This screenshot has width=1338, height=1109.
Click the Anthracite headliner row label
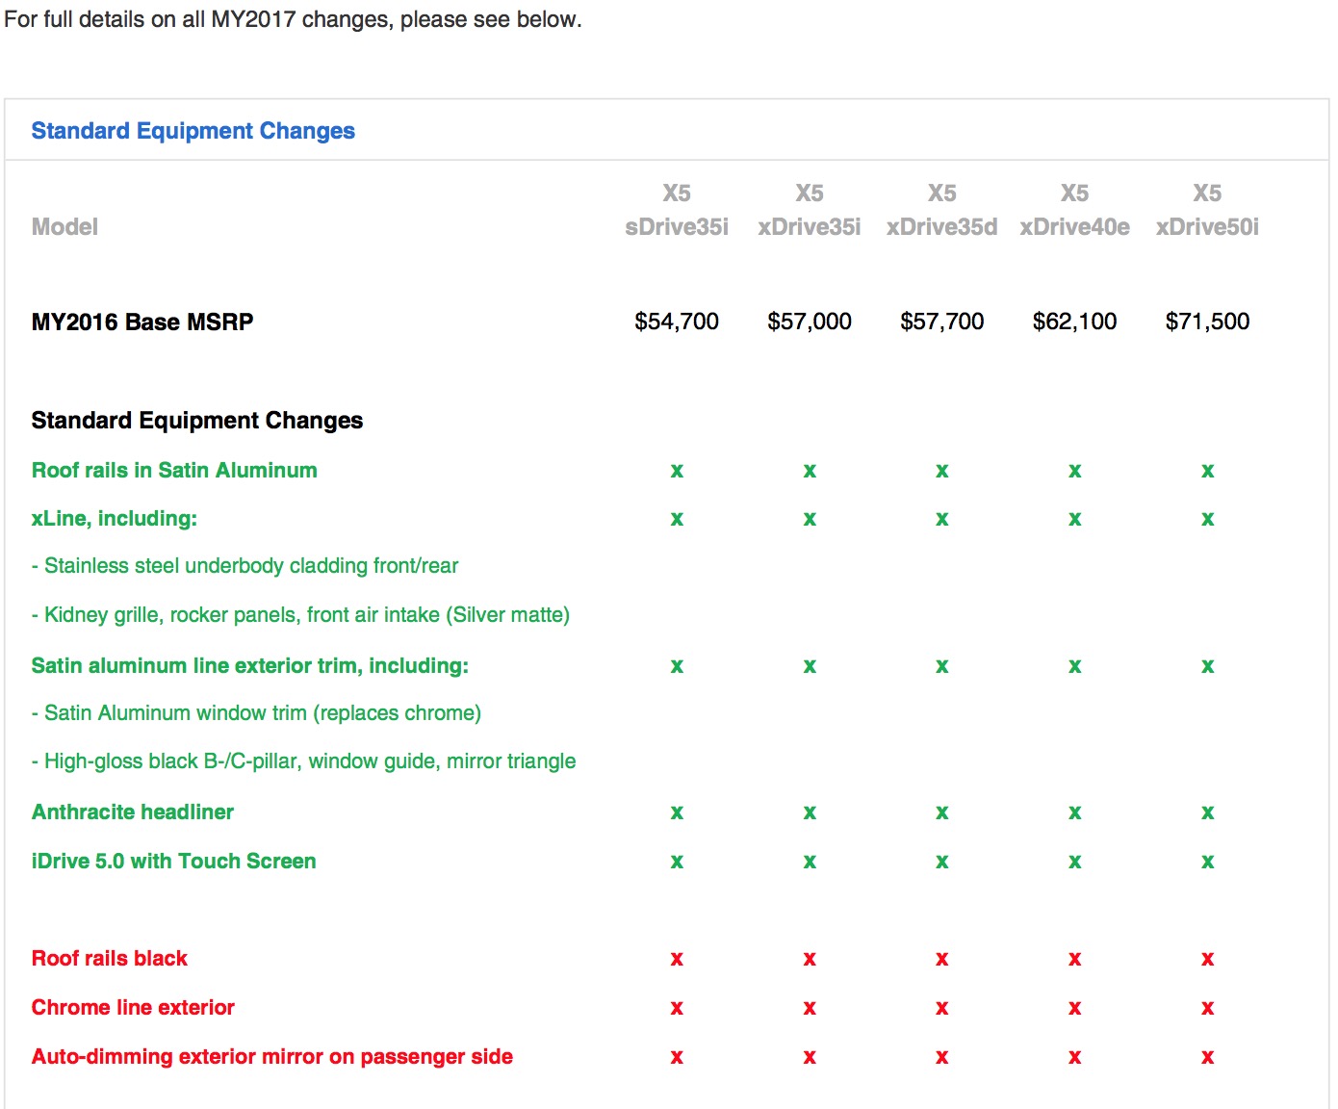(x=133, y=812)
